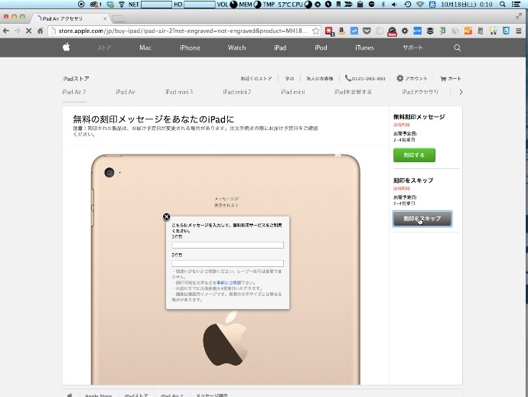Click Apple Store breadcrumb at page bottom

98,395
